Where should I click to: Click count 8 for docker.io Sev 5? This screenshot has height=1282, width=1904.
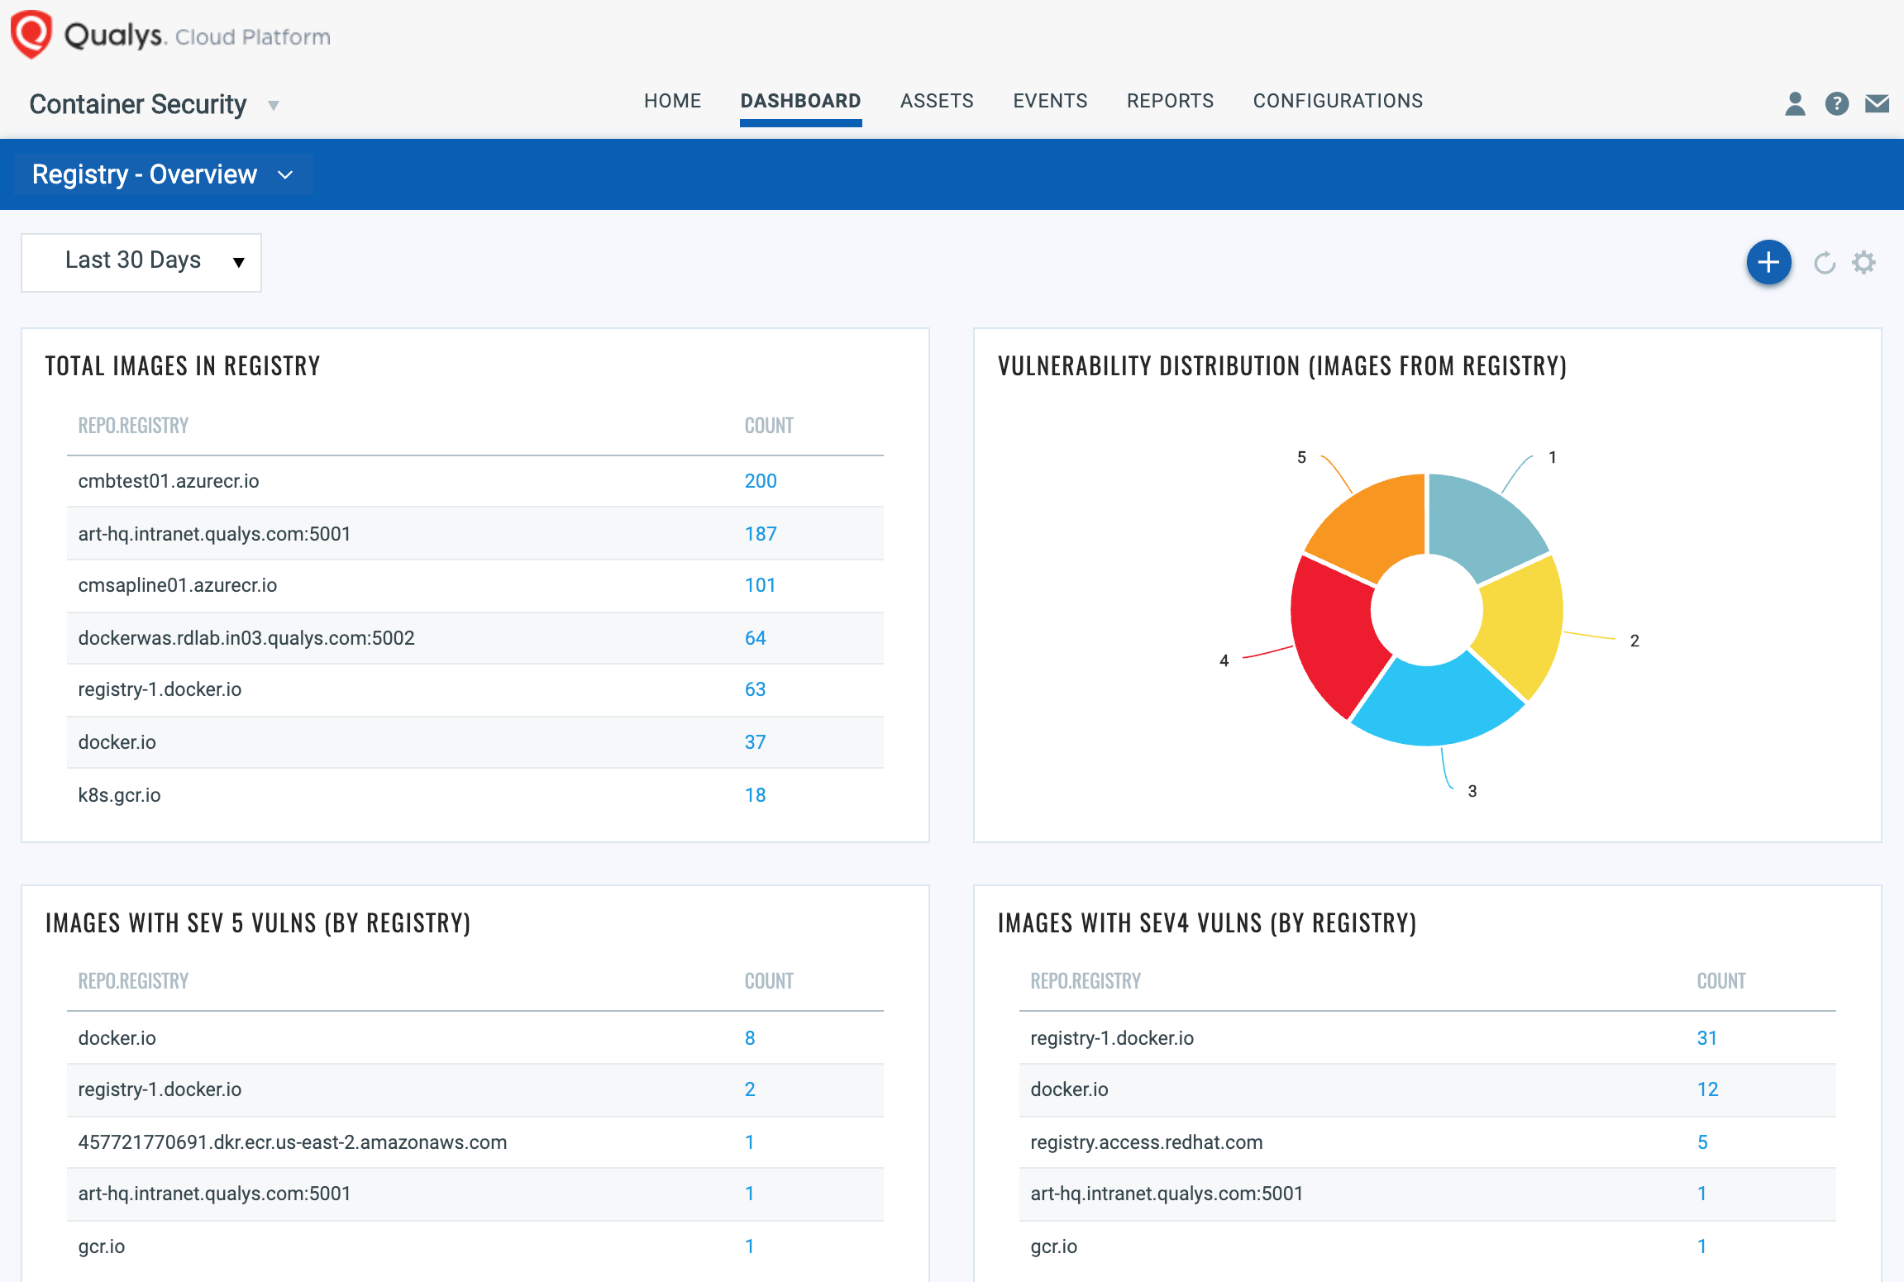[750, 1038]
